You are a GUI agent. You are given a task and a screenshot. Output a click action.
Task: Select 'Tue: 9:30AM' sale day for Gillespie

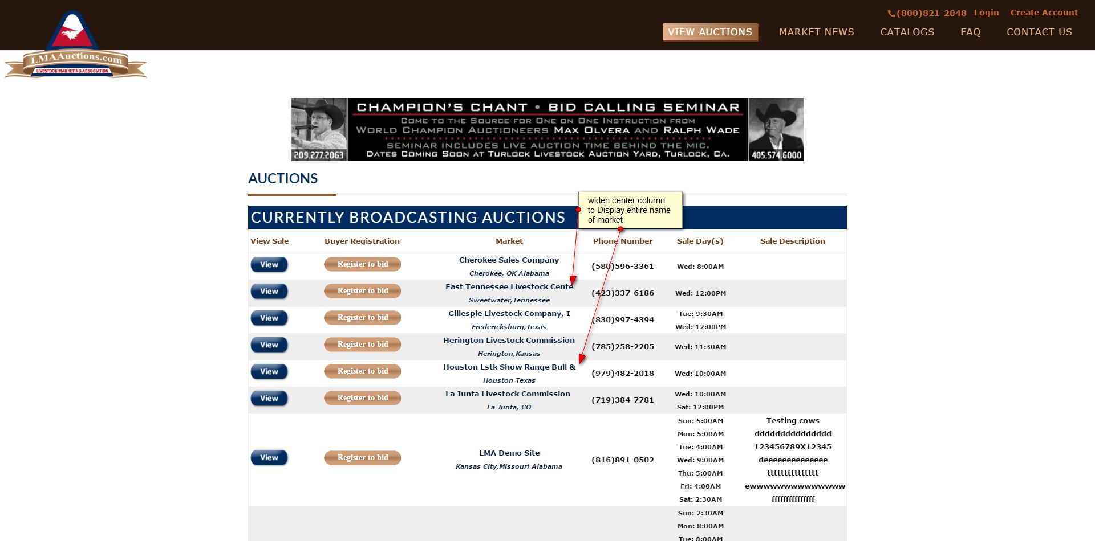tap(700, 314)
